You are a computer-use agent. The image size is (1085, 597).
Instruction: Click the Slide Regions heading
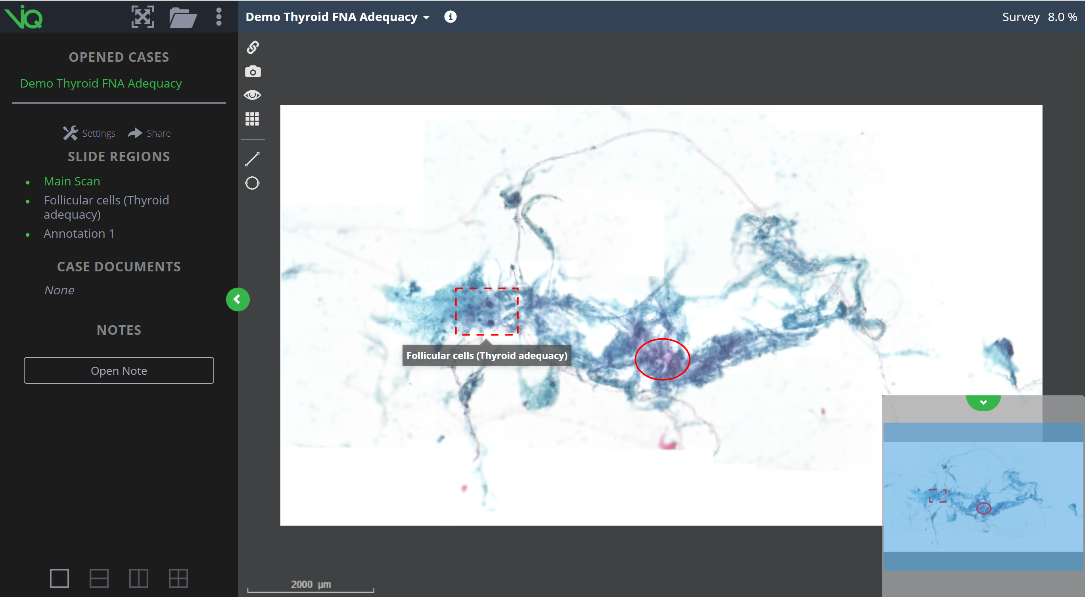[119, 157]
